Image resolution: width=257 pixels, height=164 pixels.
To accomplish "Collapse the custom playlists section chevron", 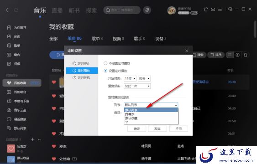I will point(39,139).
